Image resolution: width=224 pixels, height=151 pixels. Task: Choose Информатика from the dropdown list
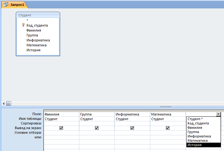tap(203, 136)
